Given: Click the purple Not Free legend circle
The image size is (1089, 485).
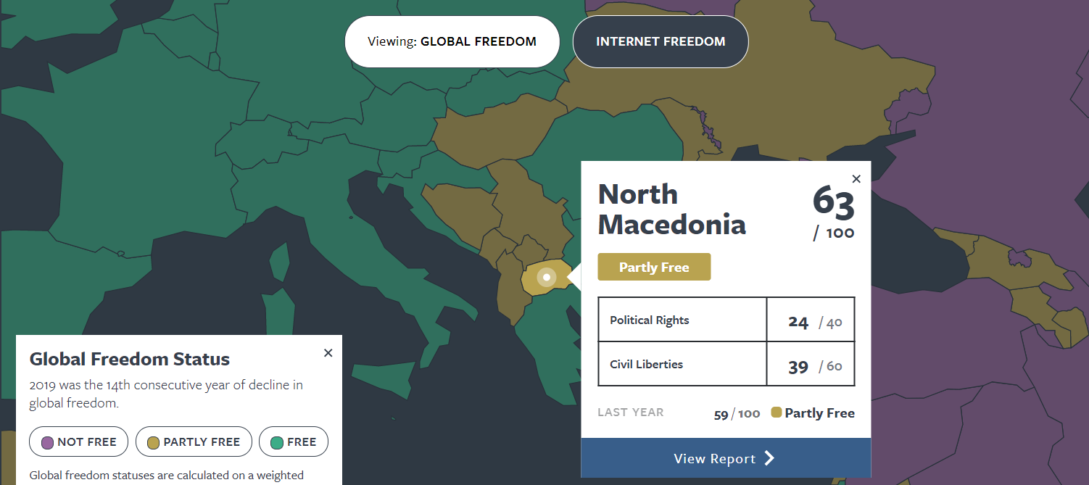Looking at the screenshot, I should click(48, 442).
